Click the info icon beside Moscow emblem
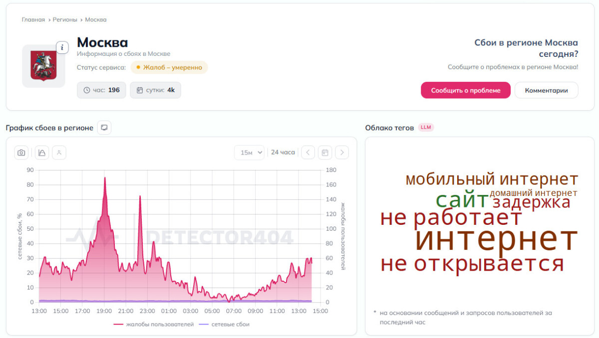Viewport: 599px width, 338px height. click(x=62, y=47)
